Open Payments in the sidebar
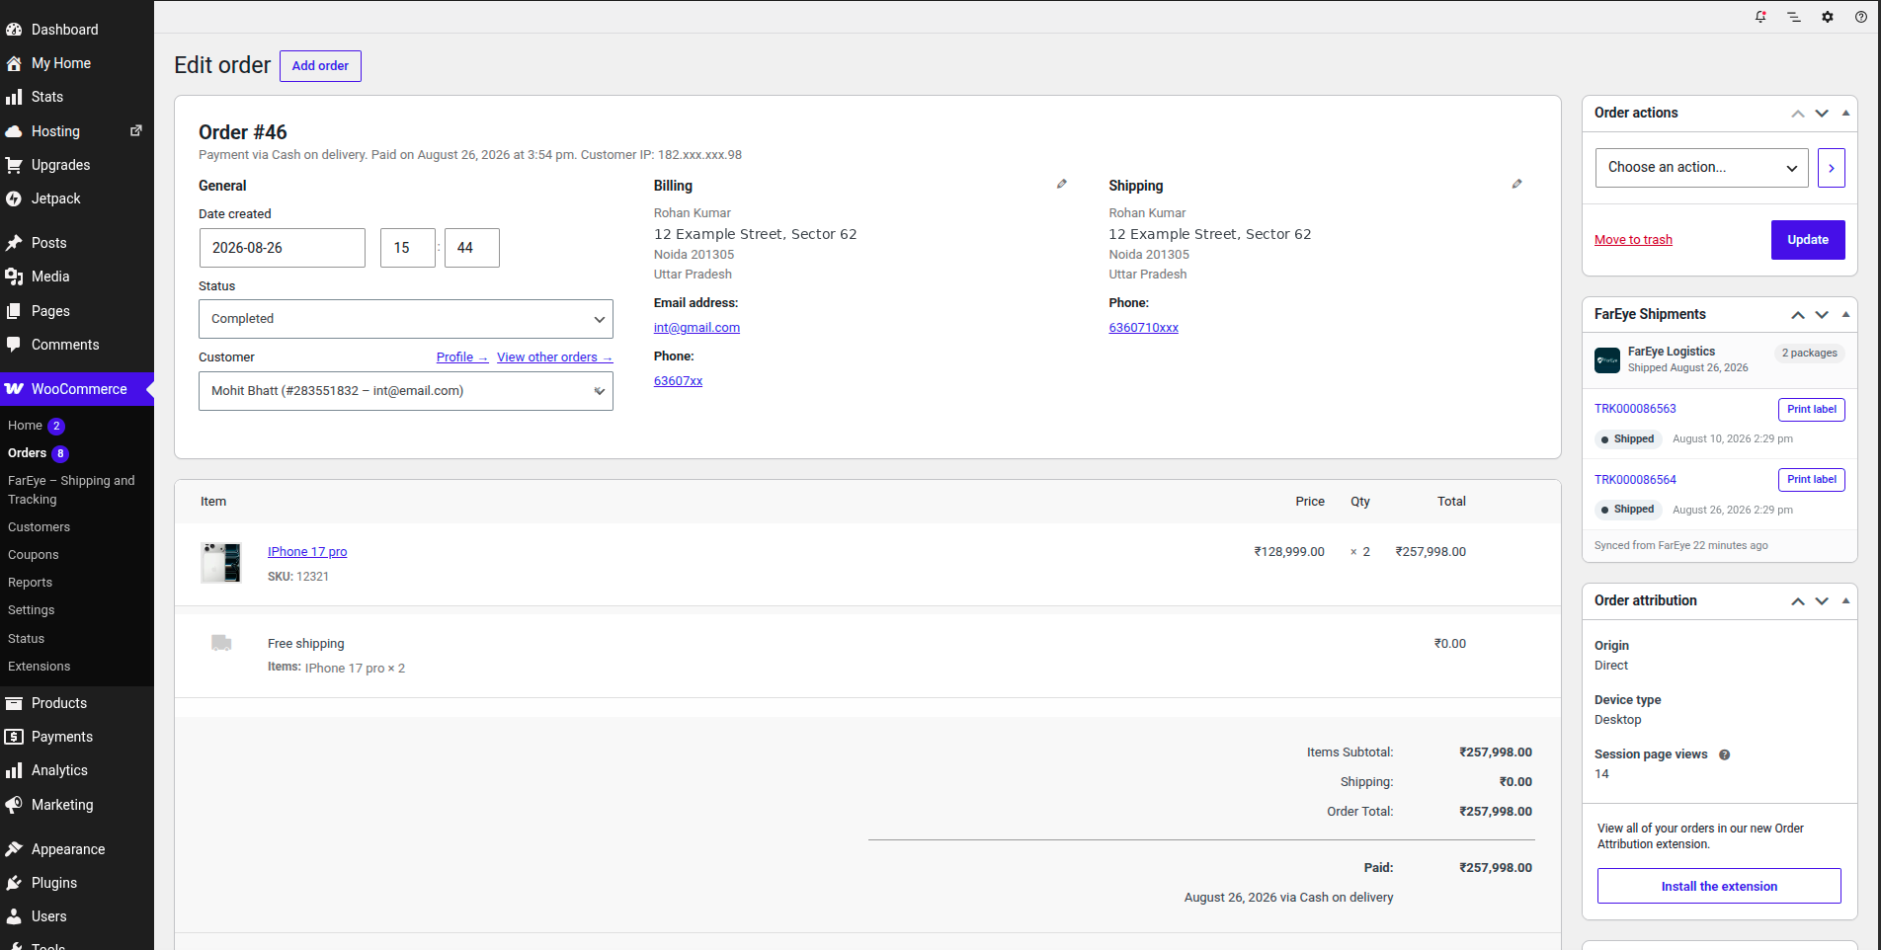 tap(77, 737)
